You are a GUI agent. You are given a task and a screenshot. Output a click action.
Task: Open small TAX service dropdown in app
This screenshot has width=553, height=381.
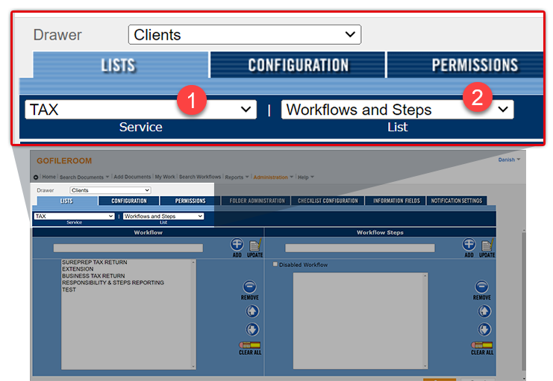point(74,216)
